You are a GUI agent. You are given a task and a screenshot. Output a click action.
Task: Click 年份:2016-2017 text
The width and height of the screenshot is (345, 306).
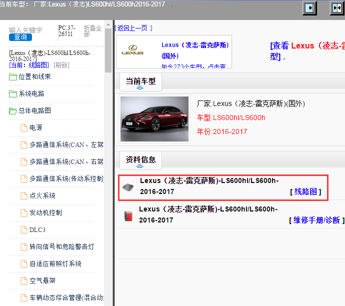coord(222,131)
